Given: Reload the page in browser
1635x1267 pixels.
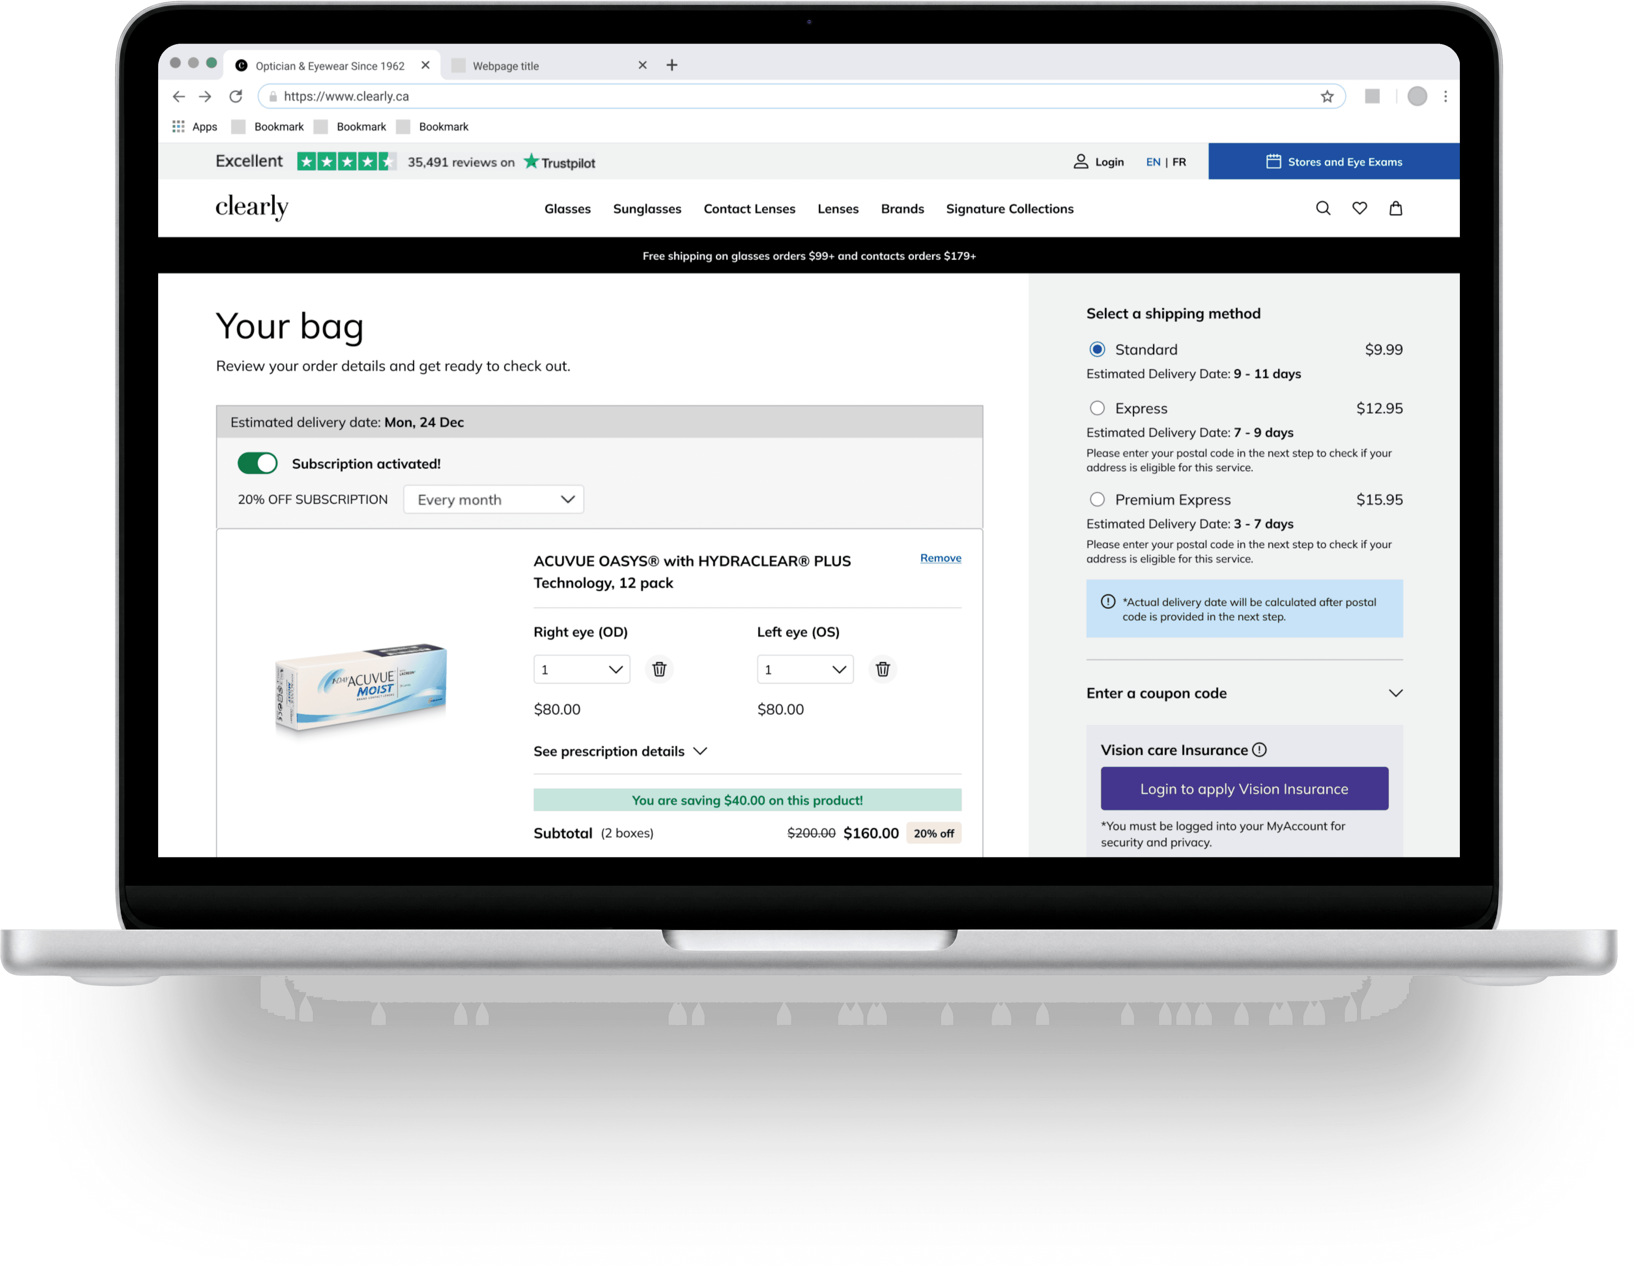Looking at the screenshot, I should (236, 97).
